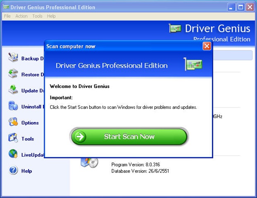
Task: Open Tools label in sidebar
Action: [28, 139]
